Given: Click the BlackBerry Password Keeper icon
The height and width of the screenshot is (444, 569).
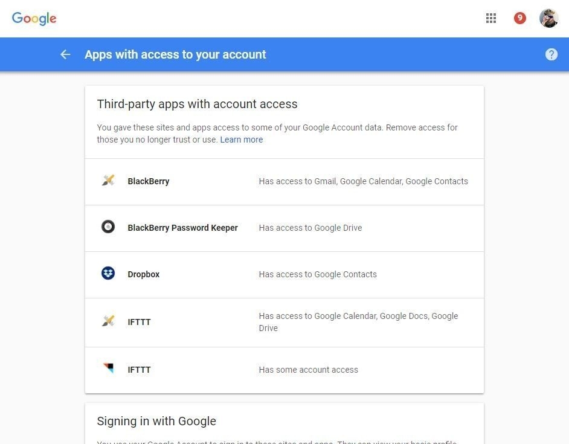Looking at the screenshot, I should (108, 227).
